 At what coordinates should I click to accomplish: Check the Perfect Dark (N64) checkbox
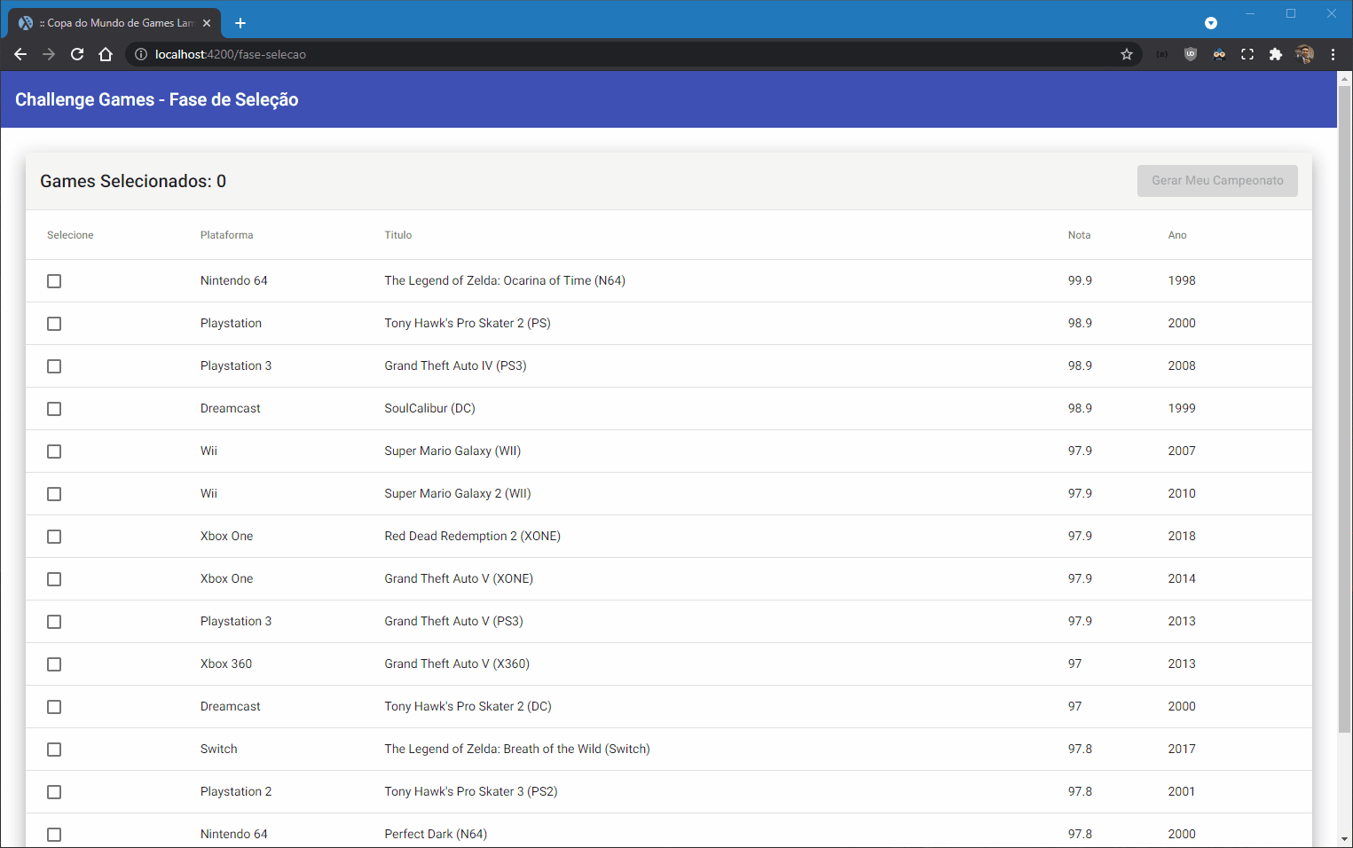coord(54,835)
